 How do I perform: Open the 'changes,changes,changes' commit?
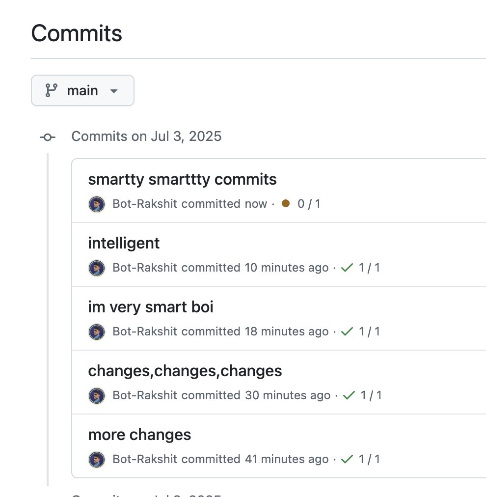click(x=185, y=371)
